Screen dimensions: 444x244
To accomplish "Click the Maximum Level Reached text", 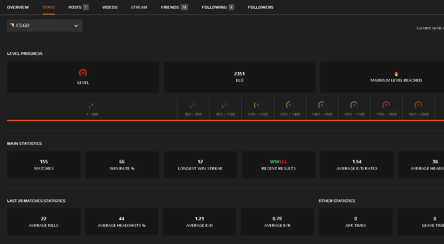I will click(x=396, y=80).
